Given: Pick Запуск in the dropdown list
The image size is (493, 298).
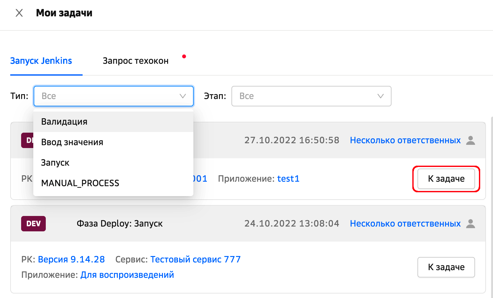Looking at the screenshot, I should [x=55, y=163].
